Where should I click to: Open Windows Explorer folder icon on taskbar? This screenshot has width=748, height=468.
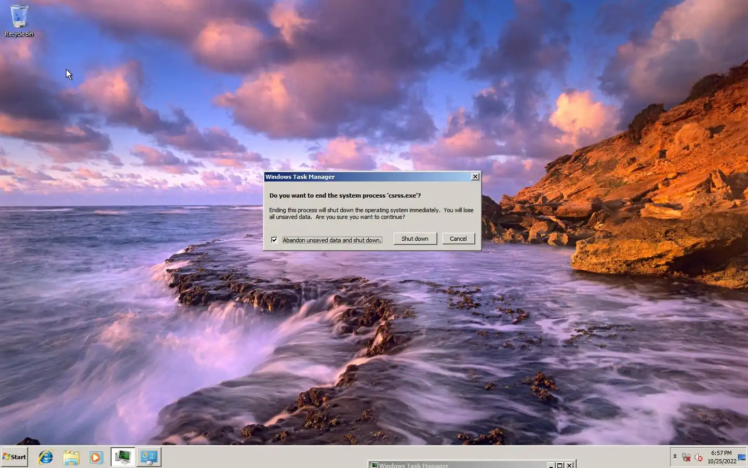click(71, 457)
